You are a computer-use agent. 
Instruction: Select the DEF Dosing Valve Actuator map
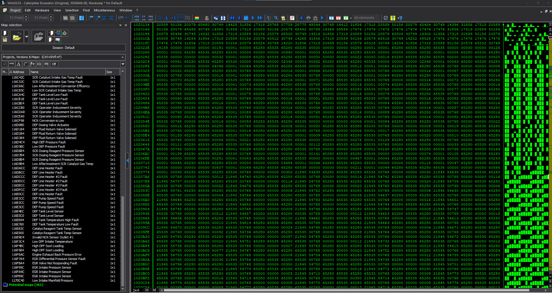click(x=51, y=125)
